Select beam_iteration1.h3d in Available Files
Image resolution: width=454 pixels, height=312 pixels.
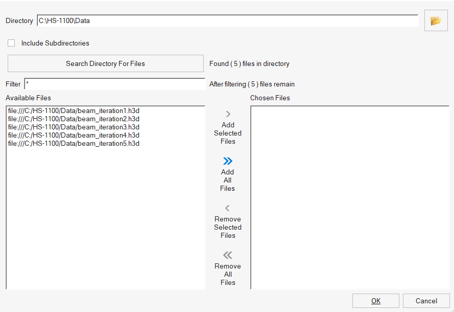pyautogui.click(x=74, y=111)
